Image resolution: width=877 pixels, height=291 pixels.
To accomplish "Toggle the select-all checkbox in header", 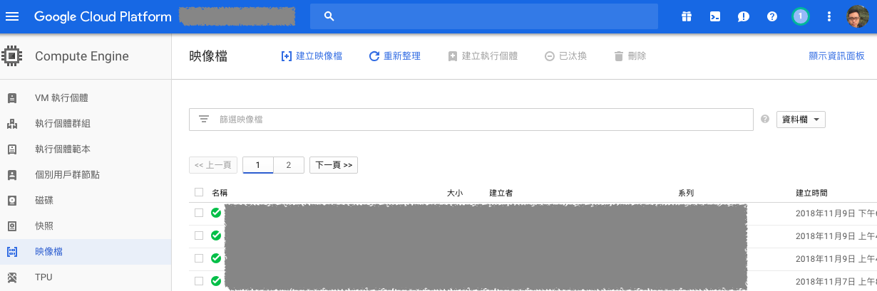I will pos(199,193).
